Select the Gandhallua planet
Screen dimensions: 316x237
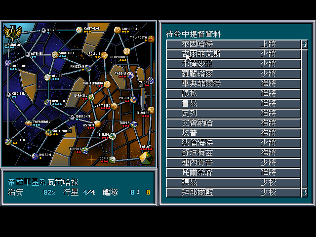click(118, 30)
